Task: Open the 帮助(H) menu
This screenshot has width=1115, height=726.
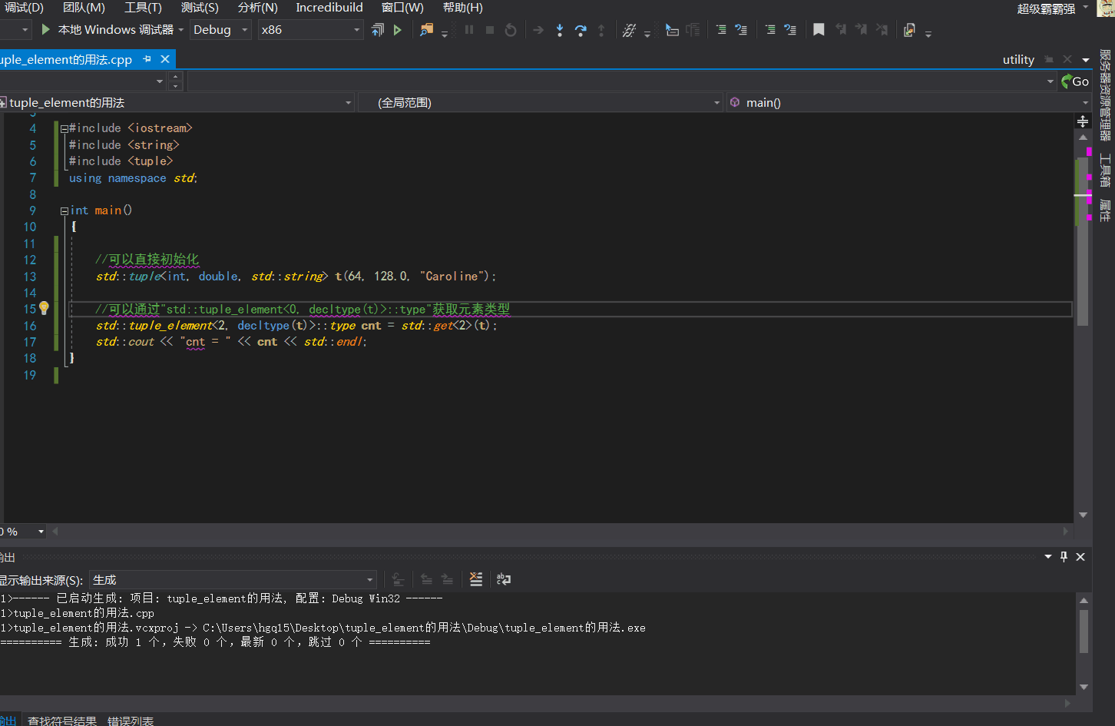Action: click(463, 8)
